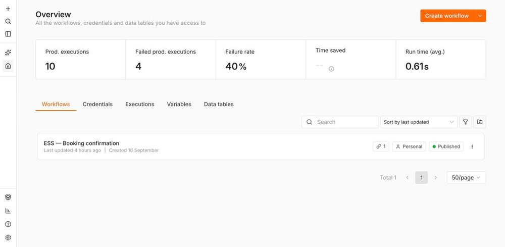Expand the Create workflow dropdown arrow
Screen dimensions: 505x247
click(x=480, y=16)
